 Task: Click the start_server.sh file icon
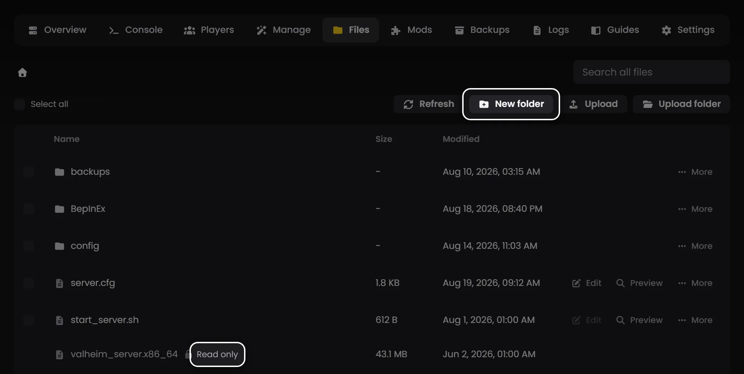[59, 320]
